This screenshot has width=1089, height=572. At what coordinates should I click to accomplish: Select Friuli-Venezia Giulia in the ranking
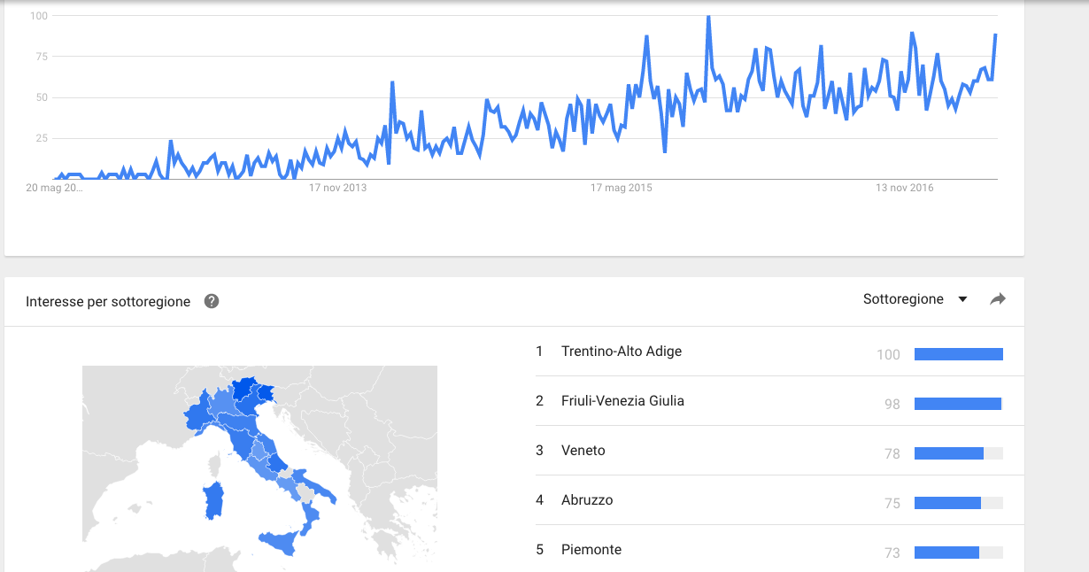(x=622, y=401)
